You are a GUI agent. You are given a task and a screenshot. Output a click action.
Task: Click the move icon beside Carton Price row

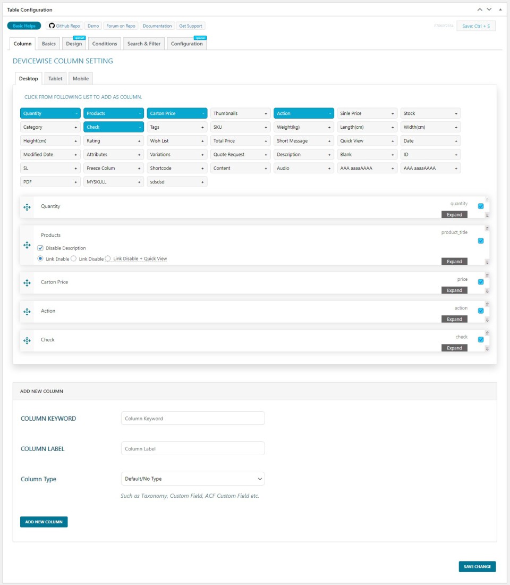coord(27,282)
